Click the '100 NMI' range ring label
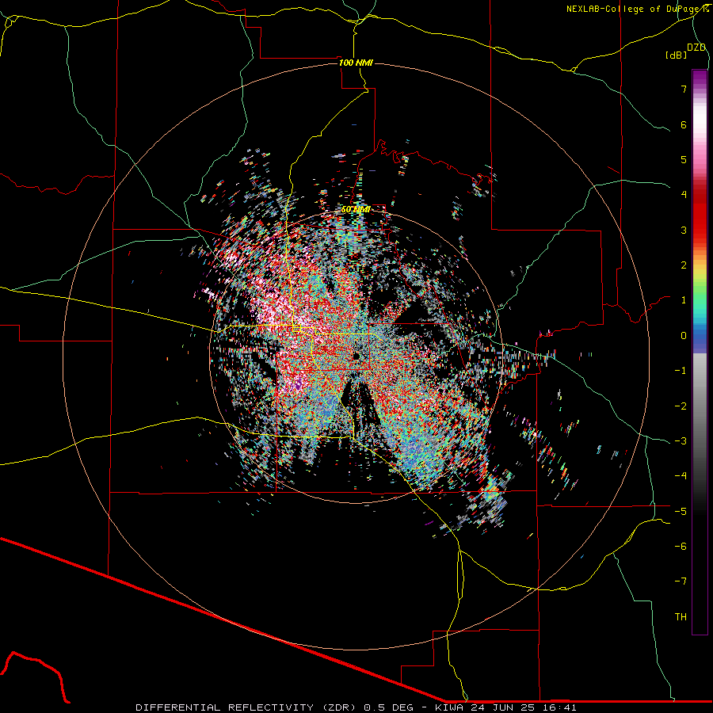Screen dimensions: 713x713 [356, 63]
